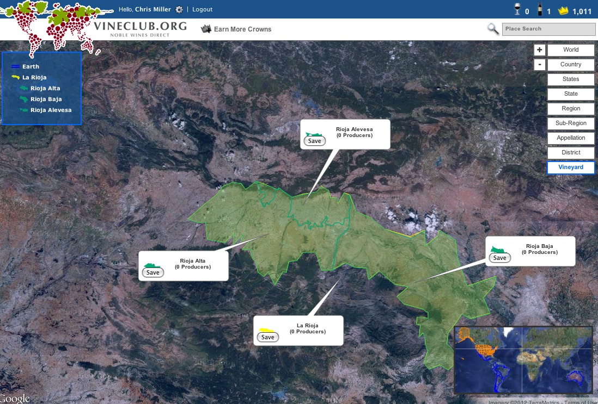Click the settings gear next to Chris Miller
This screenshot has width=598, height=404.
[179, 10]
